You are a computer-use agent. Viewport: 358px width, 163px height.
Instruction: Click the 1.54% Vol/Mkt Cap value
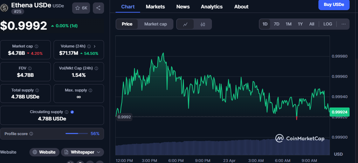78,75
